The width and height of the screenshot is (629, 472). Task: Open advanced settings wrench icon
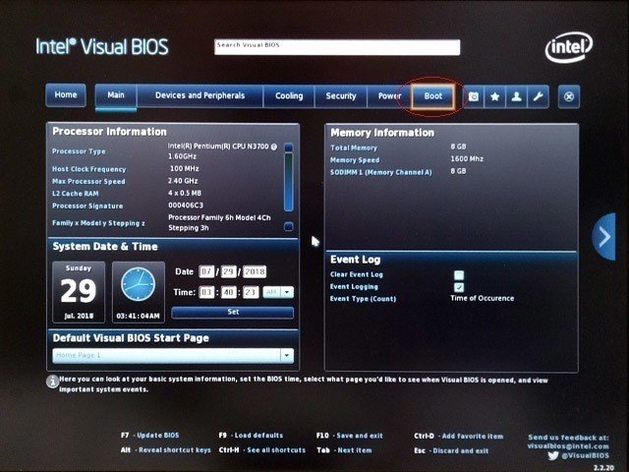538,96
